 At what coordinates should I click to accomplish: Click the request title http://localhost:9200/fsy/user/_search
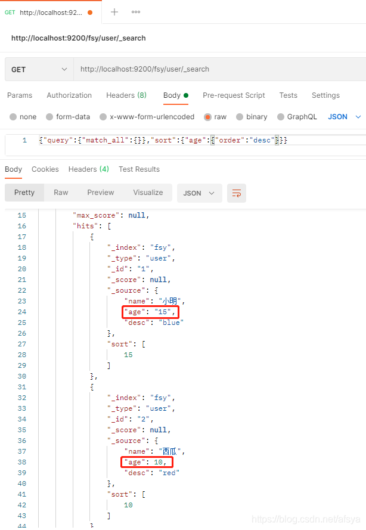tap(79, 38)
